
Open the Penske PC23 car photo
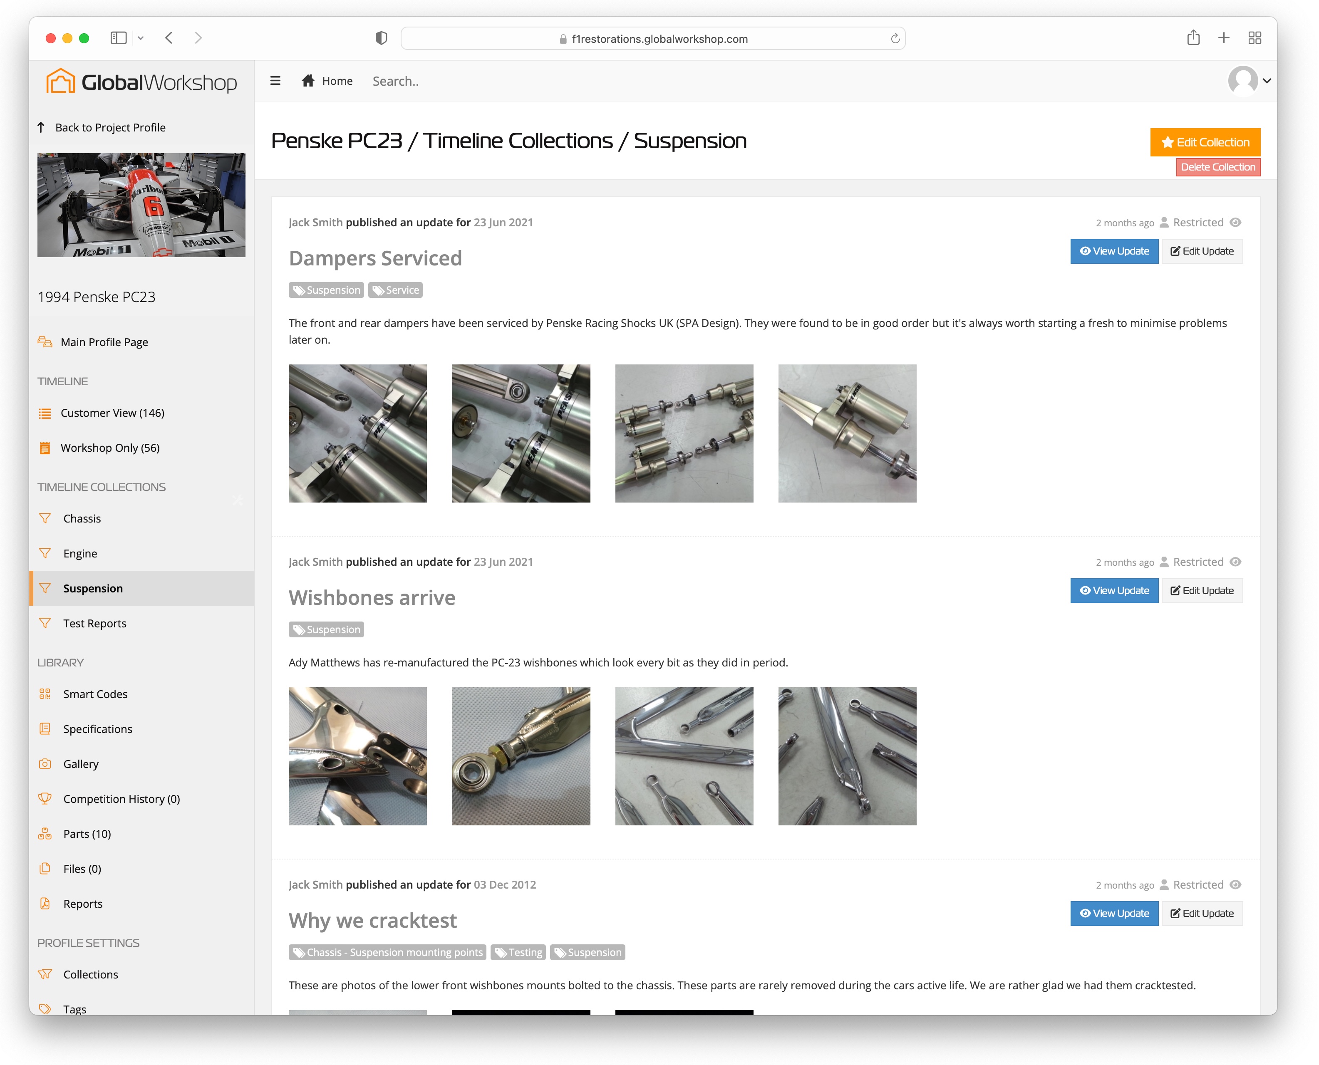pos(141,205)
